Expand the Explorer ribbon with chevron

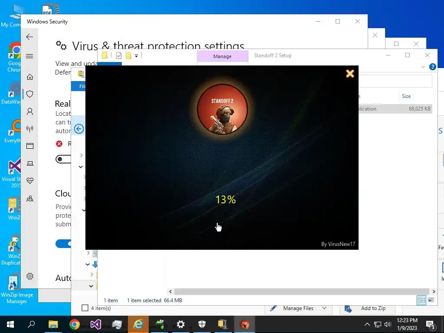[423, 67]
